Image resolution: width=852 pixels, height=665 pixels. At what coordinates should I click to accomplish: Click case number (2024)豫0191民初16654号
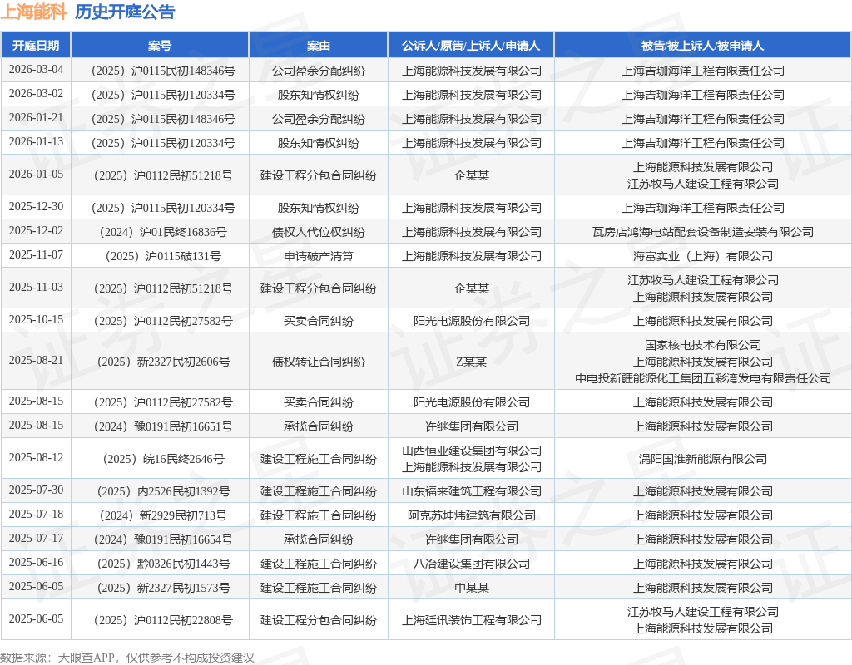(162, 539)
